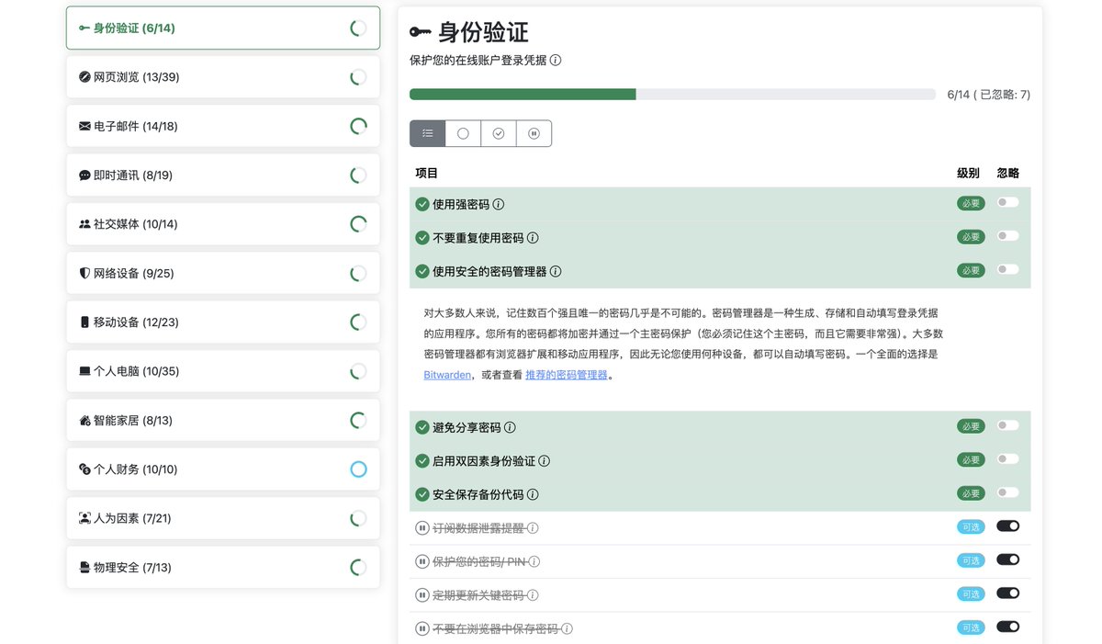Click paused icon for 定期更新关键密码
This screenshot has width=1102, height=644.
[422, 595]
